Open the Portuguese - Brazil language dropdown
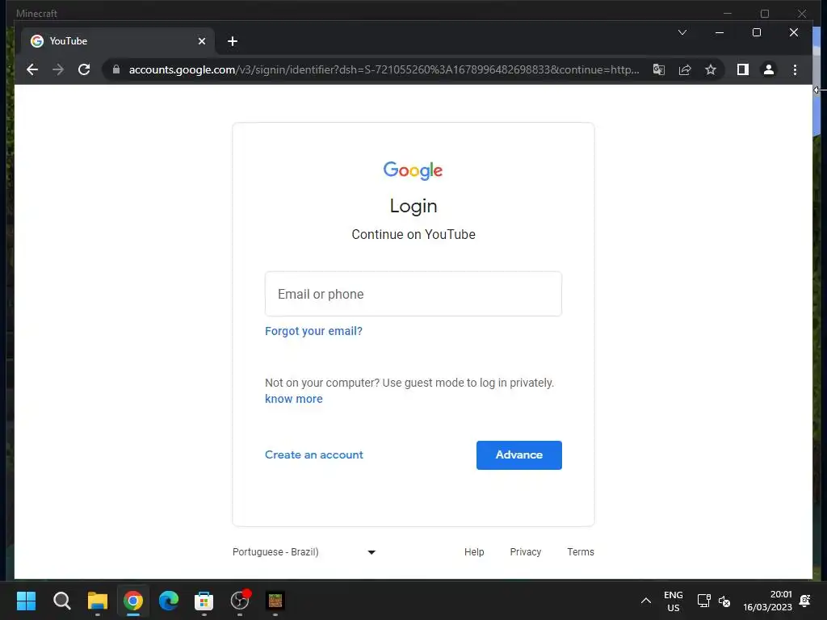Screen dimensions: 827x620 click(304, 552)
